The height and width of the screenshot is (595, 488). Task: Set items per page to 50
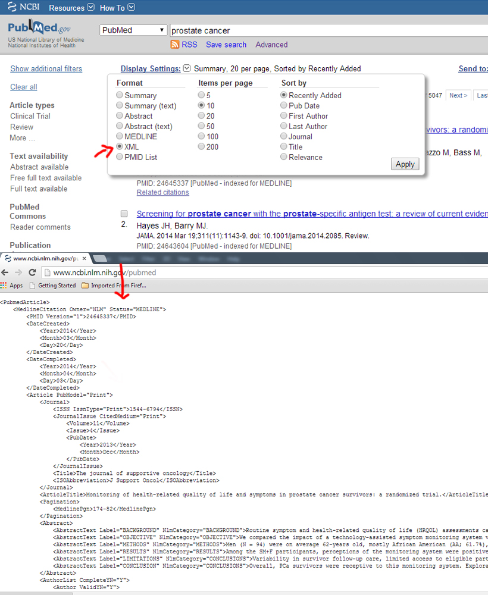pyautogui.click(x=201, y=126)
